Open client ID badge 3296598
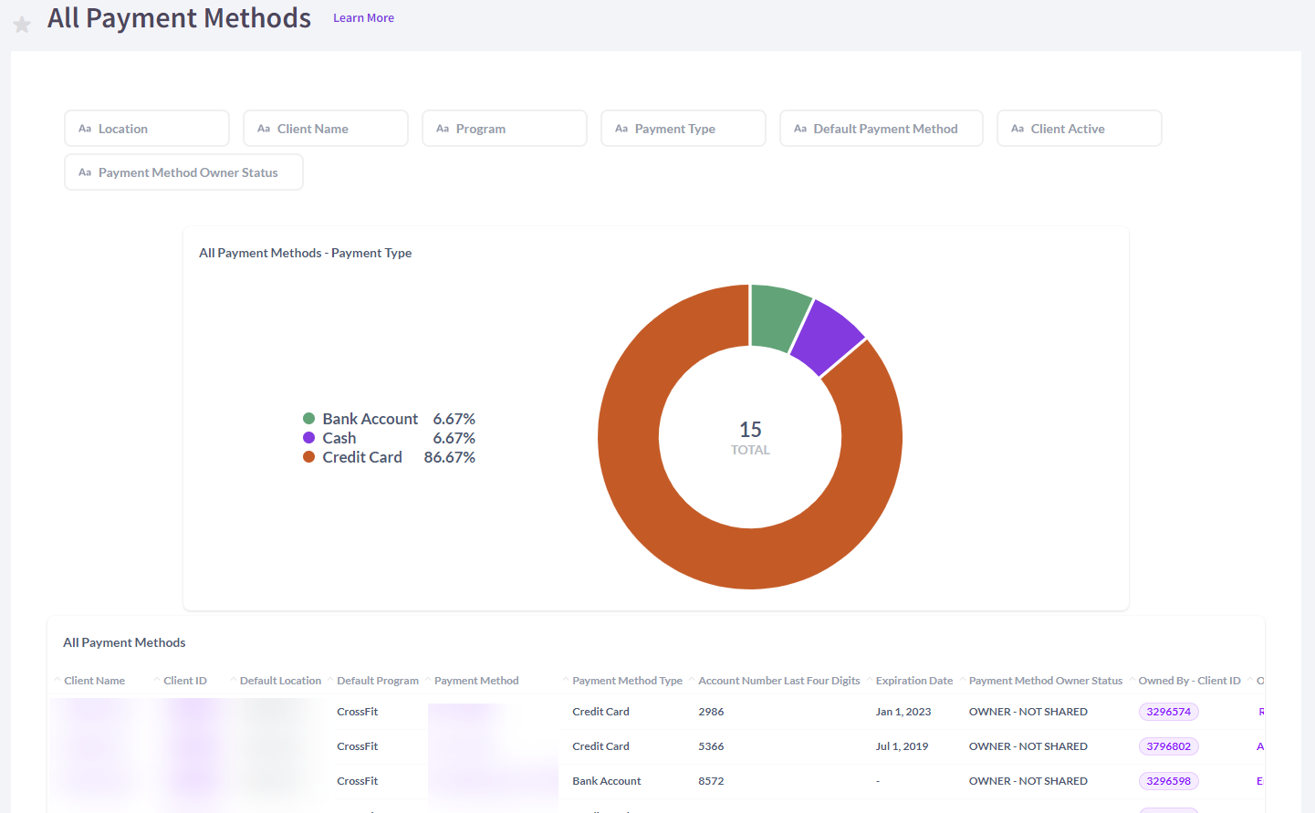1315x813 pixels. click(x=1168, y=781)
